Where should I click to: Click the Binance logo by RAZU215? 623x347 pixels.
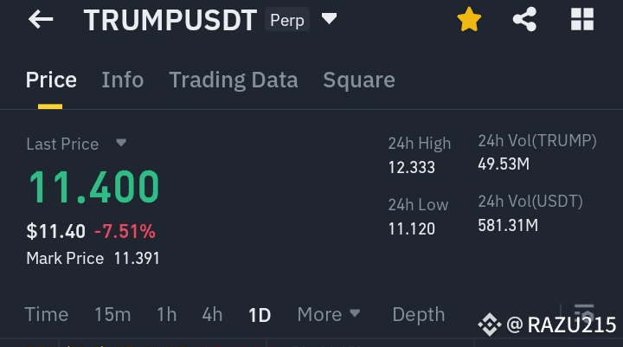pos(490,325)
